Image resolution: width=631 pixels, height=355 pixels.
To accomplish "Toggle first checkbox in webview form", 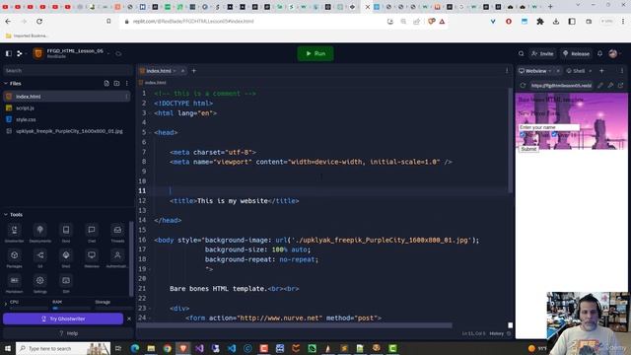I will (522, 134).
